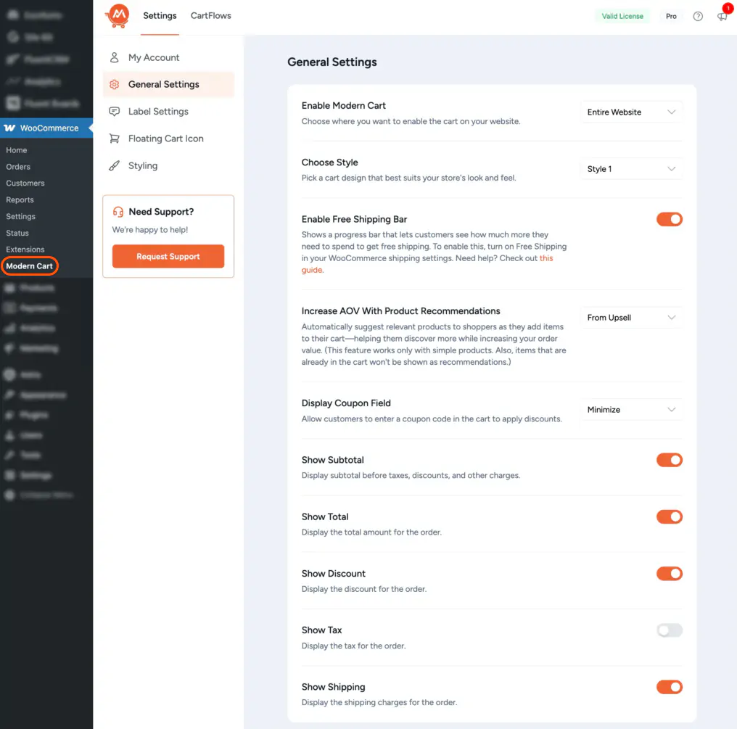Click the Valid License badge
The image size is (737, 729).
click(x=622, y=16)
